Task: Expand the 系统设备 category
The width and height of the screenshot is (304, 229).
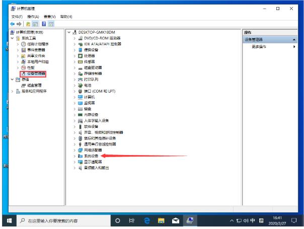Action: 74,156
